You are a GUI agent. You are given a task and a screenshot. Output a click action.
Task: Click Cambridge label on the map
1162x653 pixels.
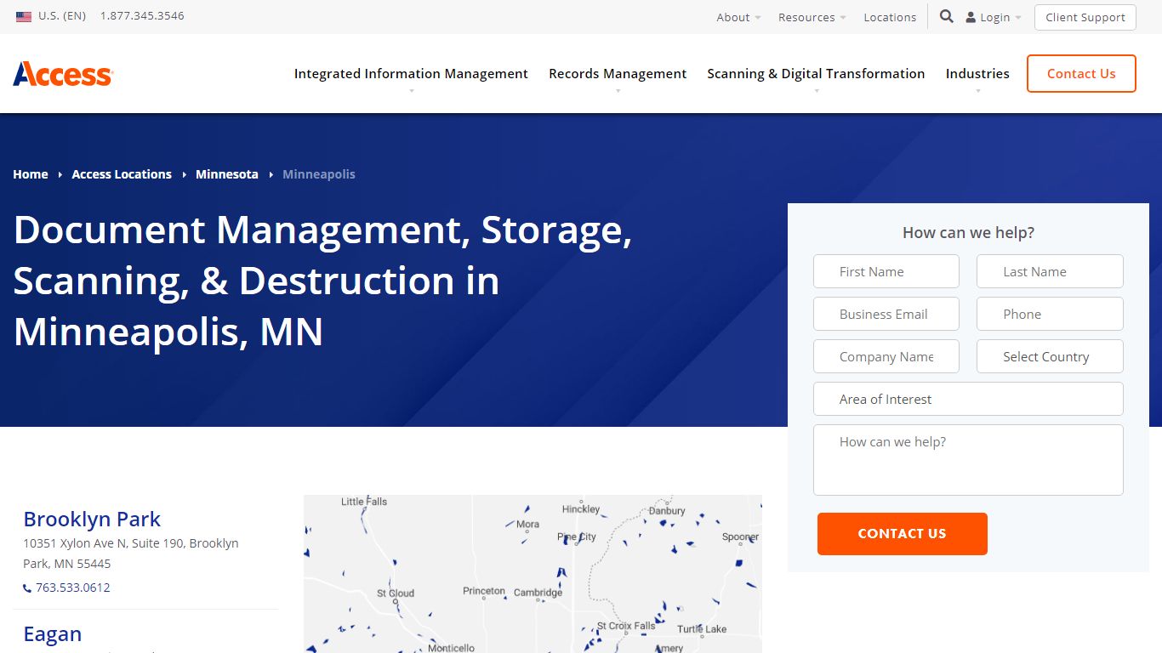[x=538, y=593]
